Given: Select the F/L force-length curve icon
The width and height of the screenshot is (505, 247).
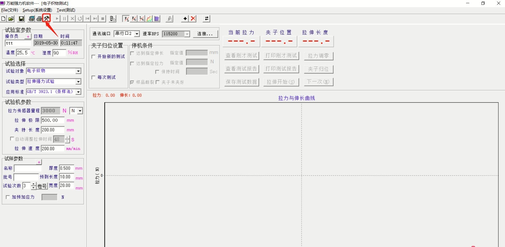Looking at the screenshot, I should pyautogui.click(x=126, y=19).
